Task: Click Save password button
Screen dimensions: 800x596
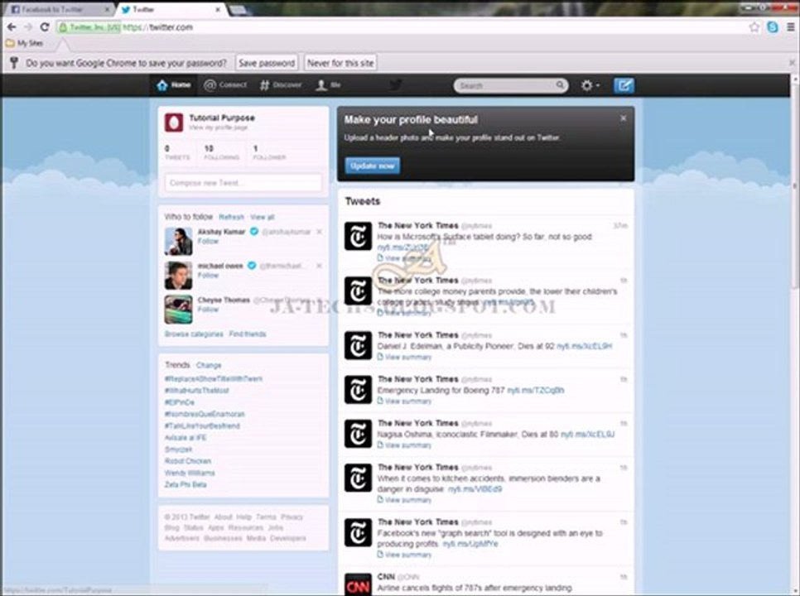Action: point(267,63)
